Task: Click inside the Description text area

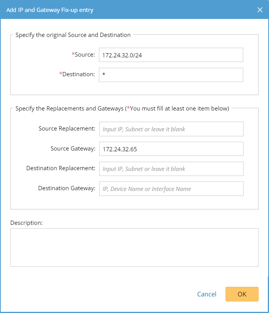Action: pyautogui.click(x=134, y=248)
